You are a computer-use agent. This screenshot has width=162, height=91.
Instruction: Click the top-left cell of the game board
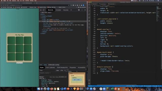(11, 40)
